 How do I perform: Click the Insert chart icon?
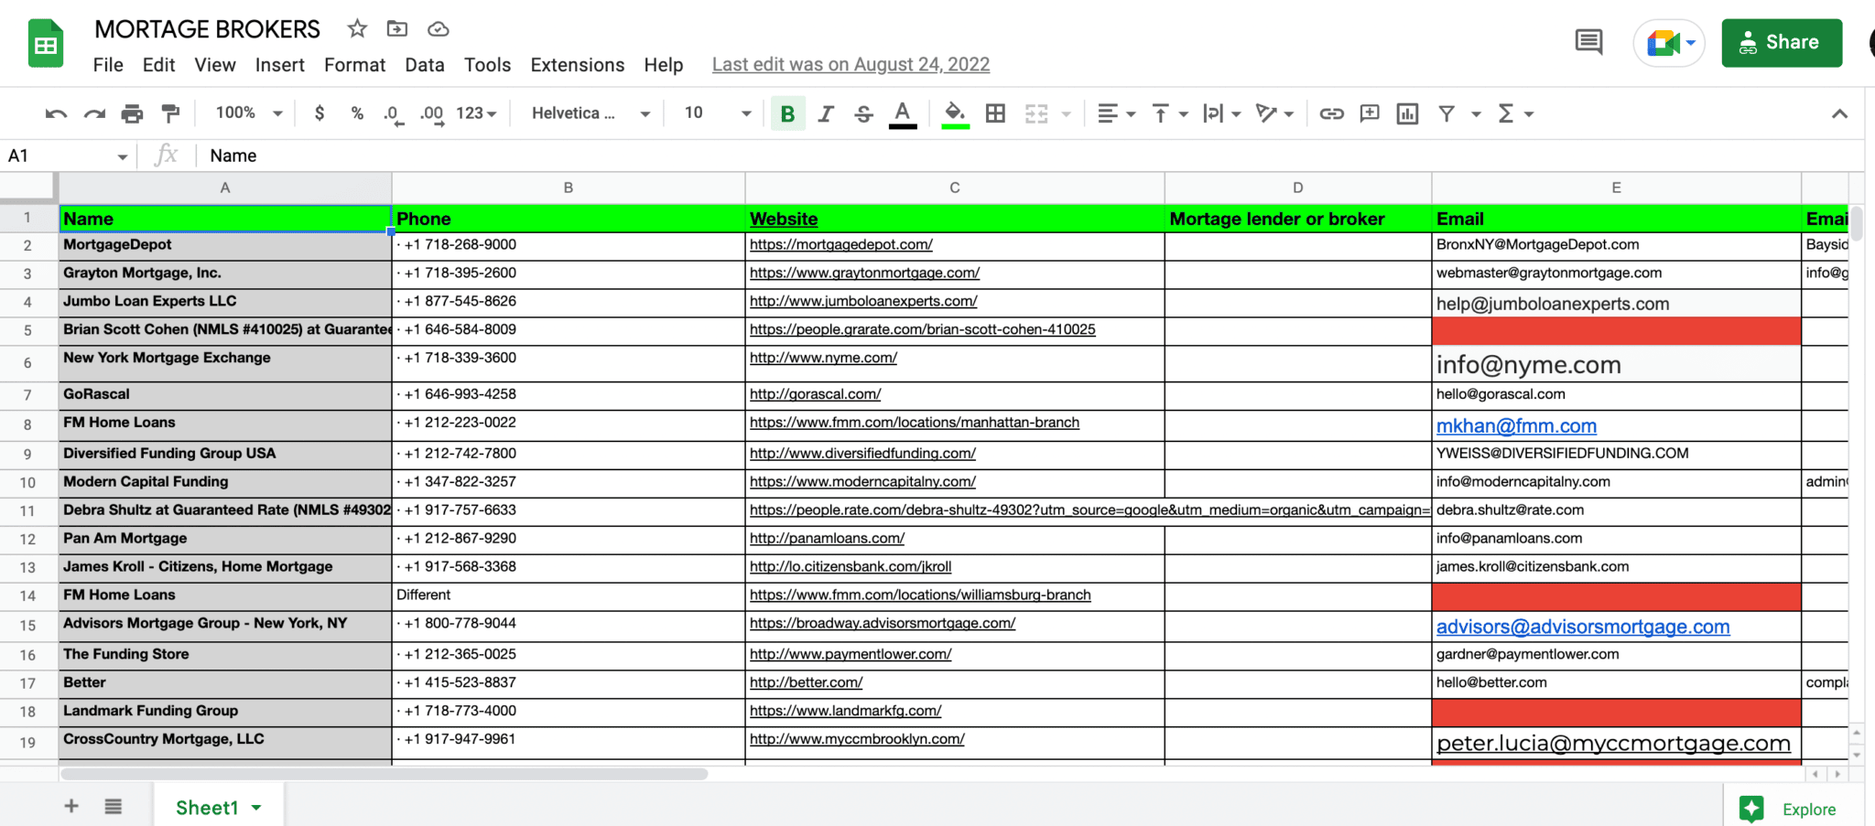[1407, 113]
